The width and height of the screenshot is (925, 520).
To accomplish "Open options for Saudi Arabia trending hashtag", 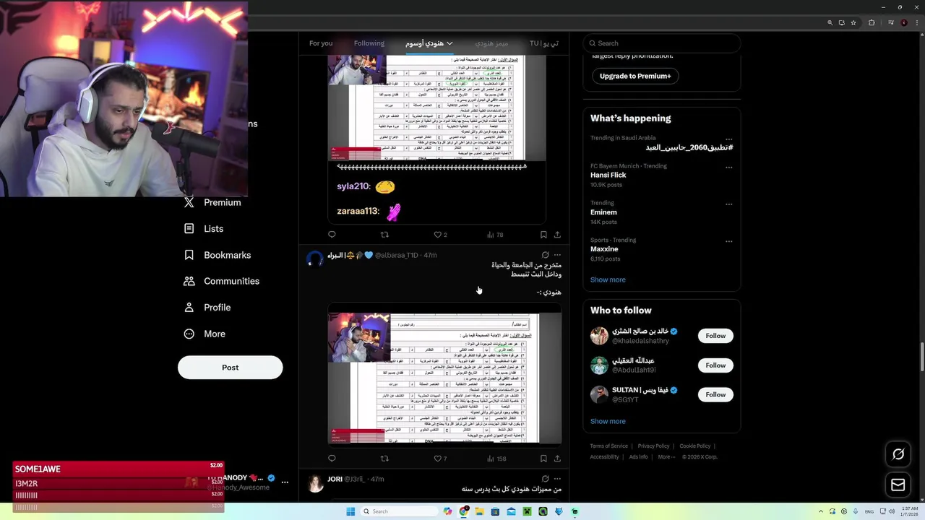I will pos(728,139).
